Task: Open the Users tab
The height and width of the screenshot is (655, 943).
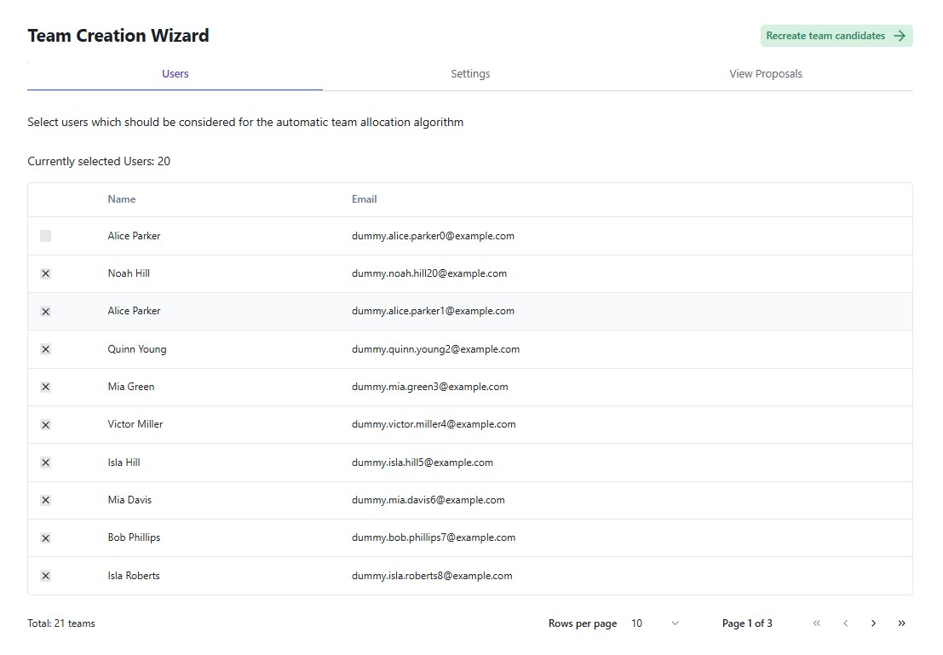Action: click(x=175, y=74)
